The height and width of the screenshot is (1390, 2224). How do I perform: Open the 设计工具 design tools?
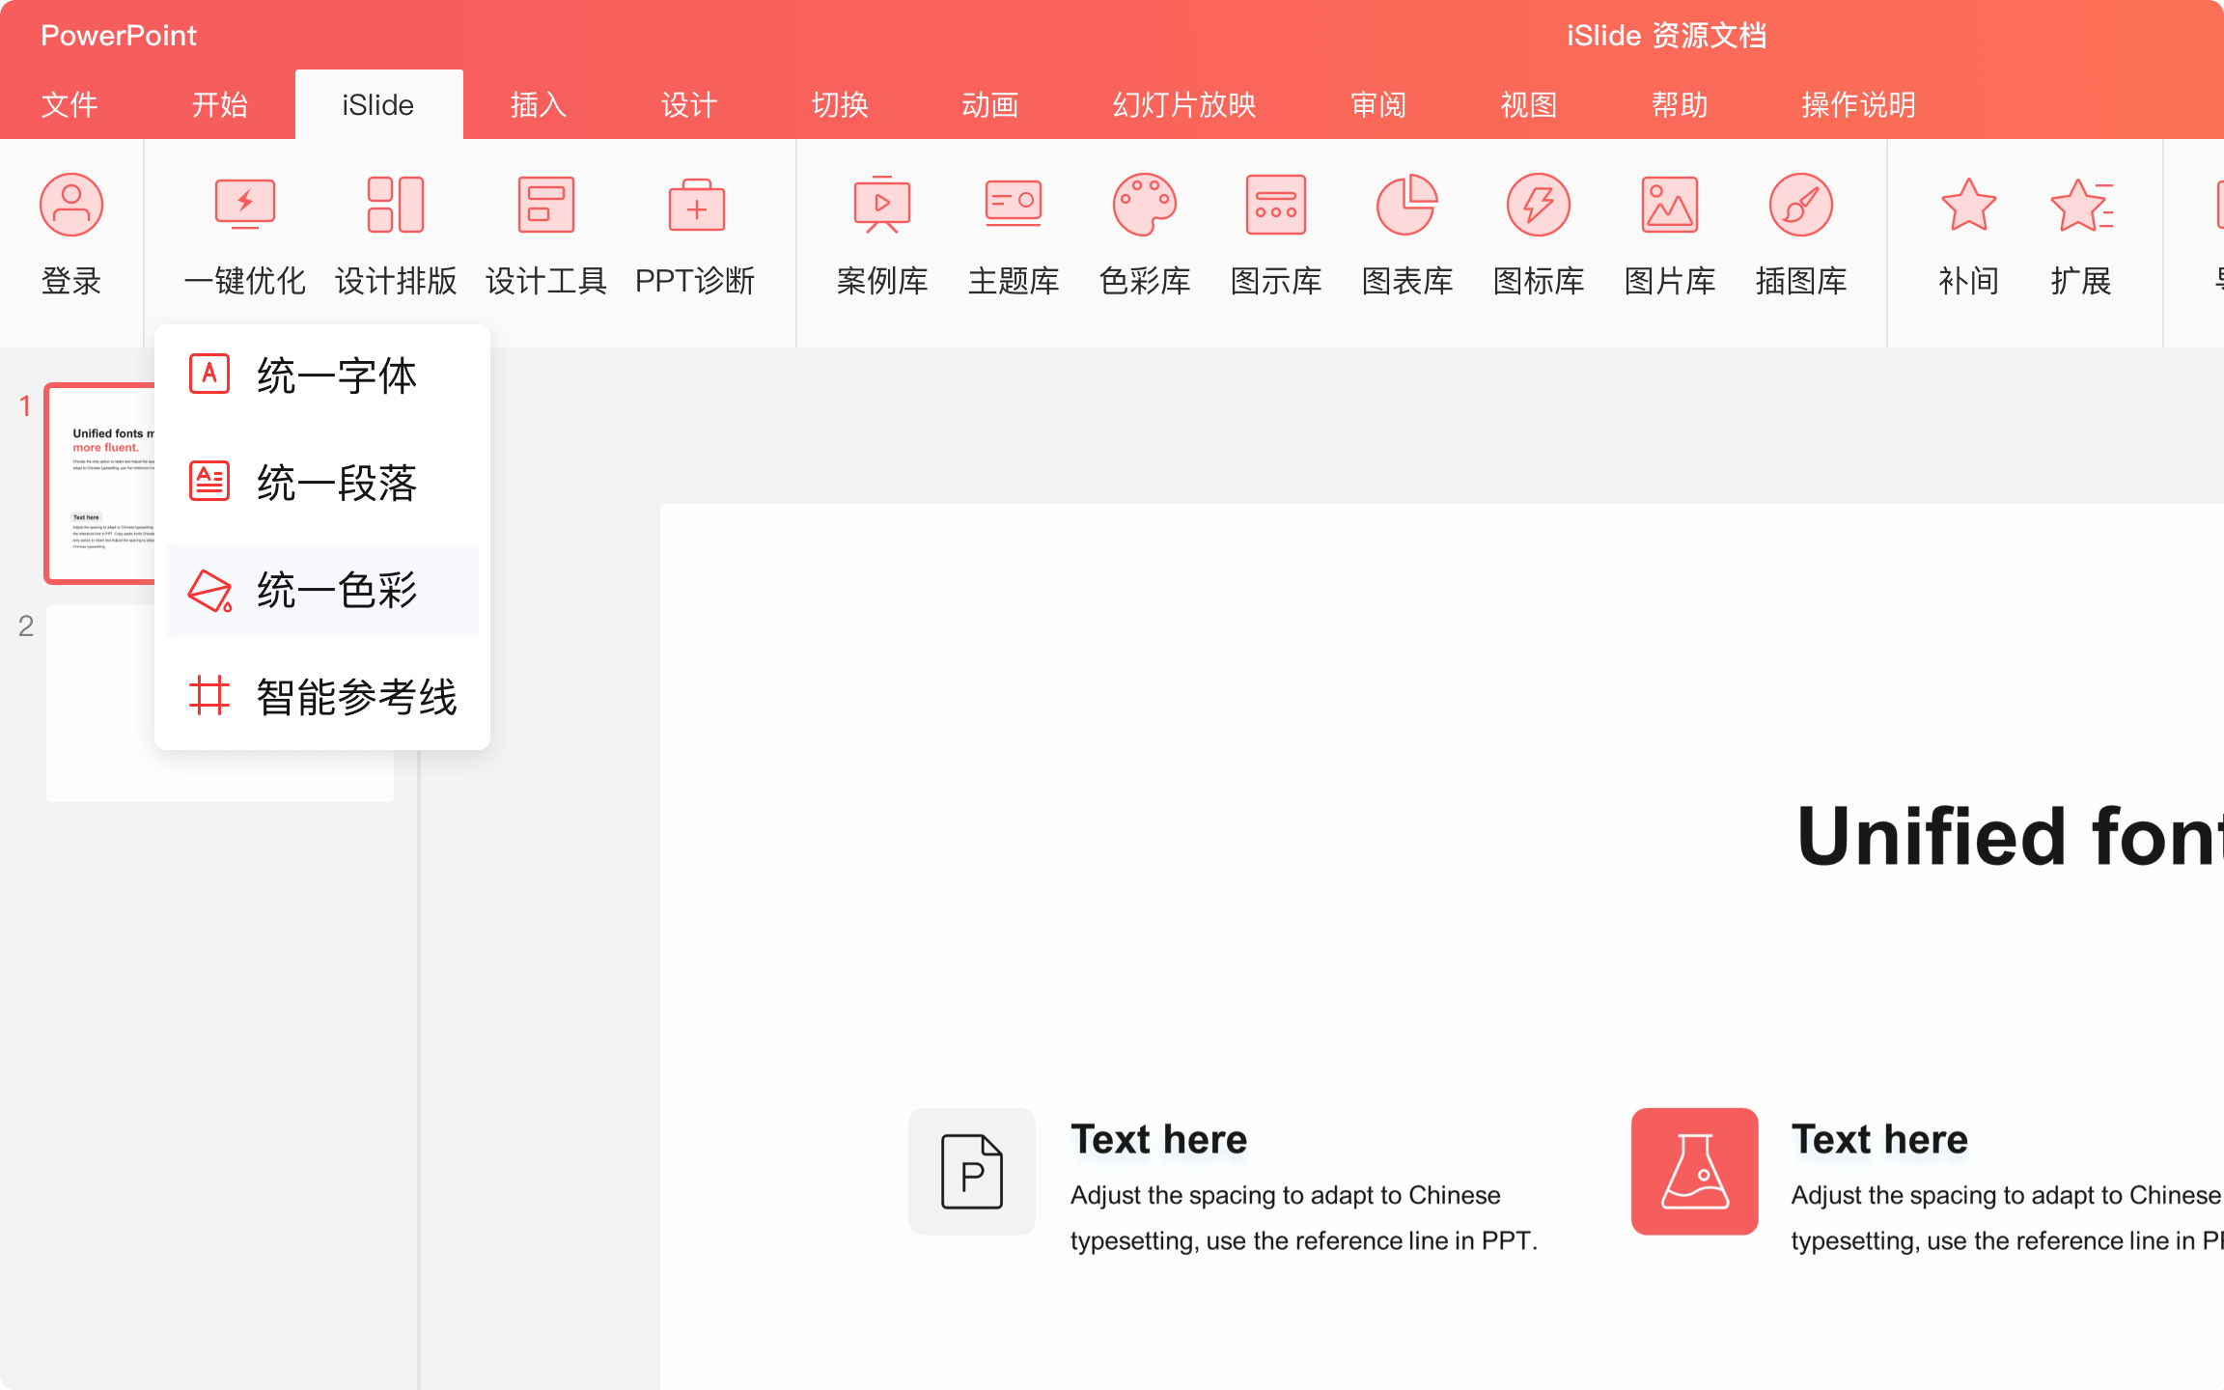coord(545,236)
